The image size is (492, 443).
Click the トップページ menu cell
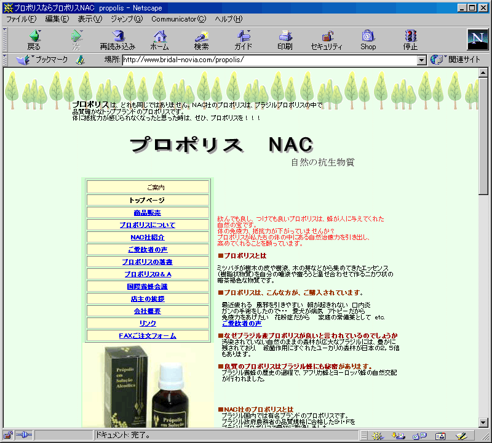click(x=148, y=200)
